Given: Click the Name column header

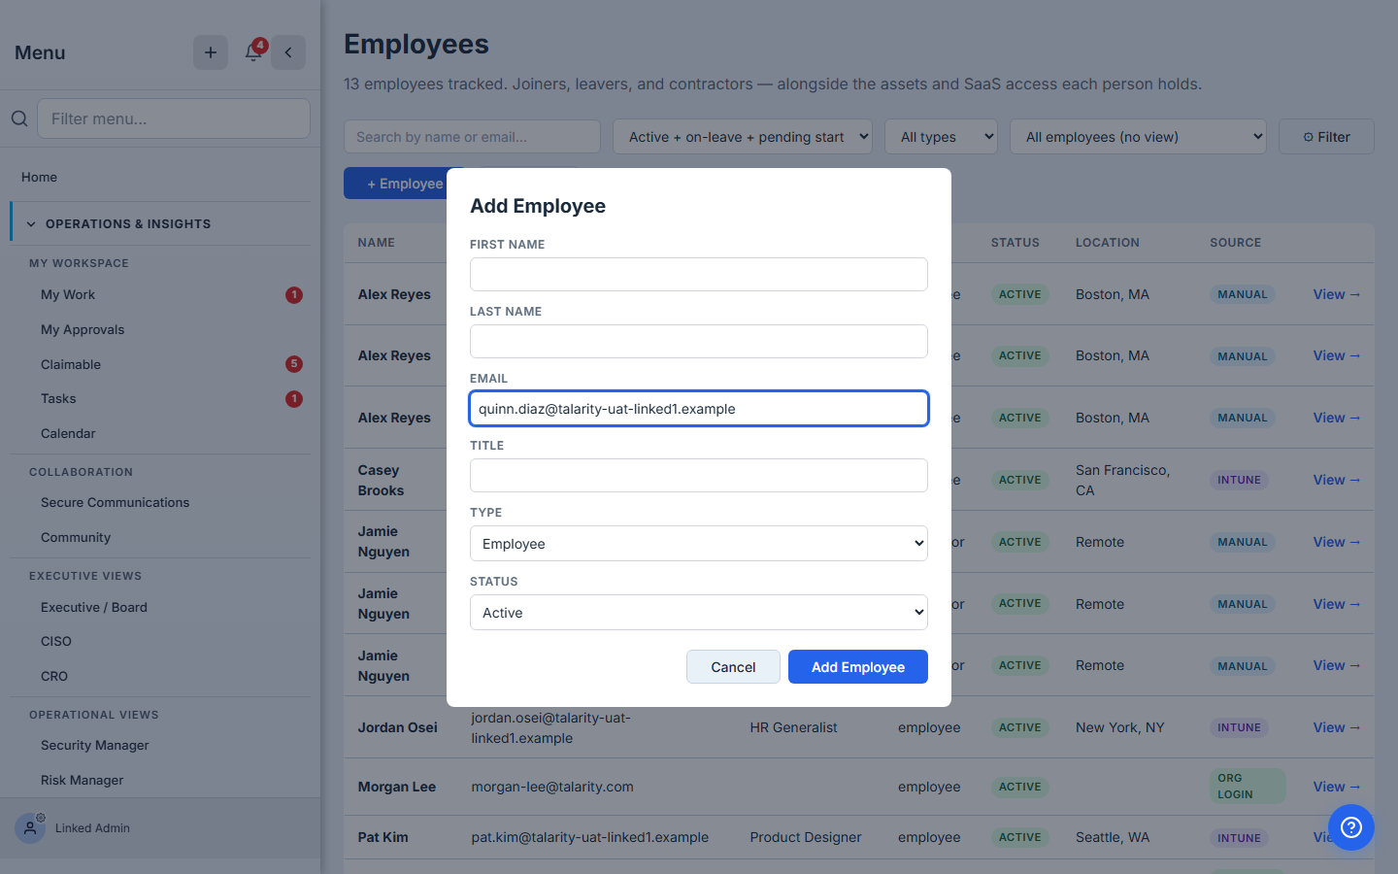Looking at the screenshot, I should 377,243.
